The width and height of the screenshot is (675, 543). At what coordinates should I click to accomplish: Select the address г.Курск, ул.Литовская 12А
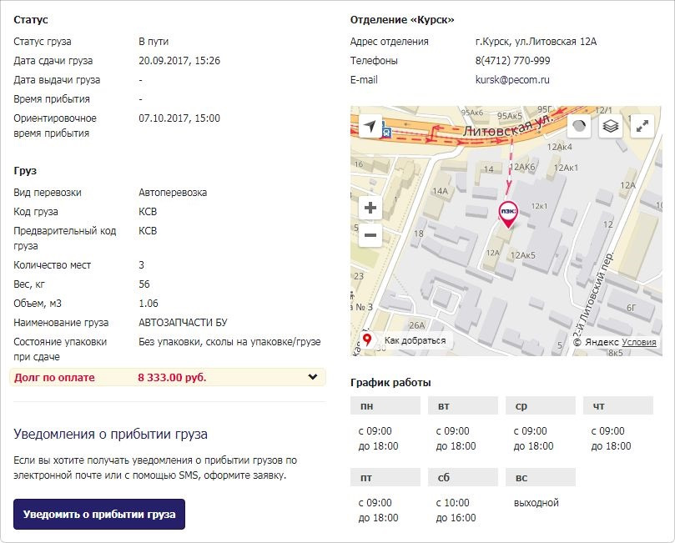536,42
